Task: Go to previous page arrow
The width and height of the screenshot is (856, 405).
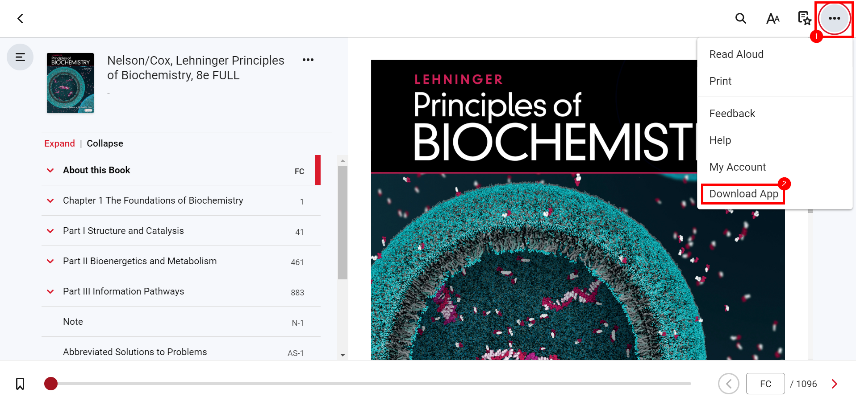Action: click(x=729, y=384)
